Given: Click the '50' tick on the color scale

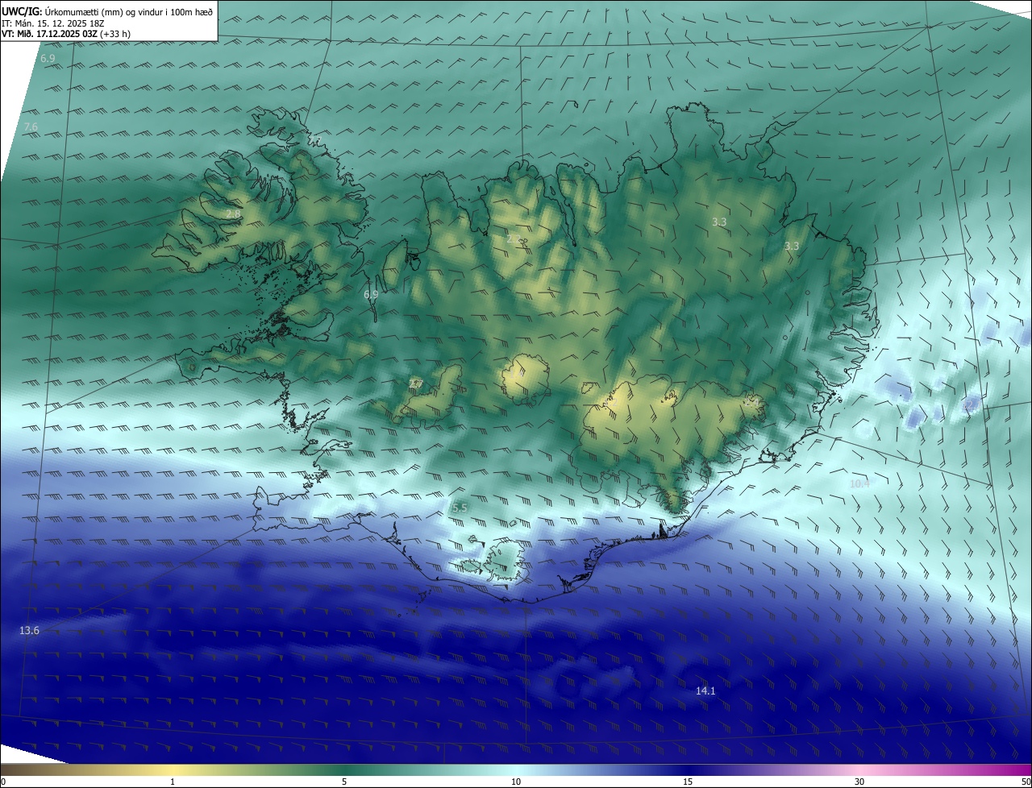Looking at the screenshot, I should (x=1026, y=782).
